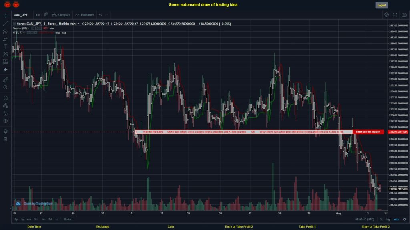
Task: Open the bottom-right axis settings gear
Action: tap(404, 220)
